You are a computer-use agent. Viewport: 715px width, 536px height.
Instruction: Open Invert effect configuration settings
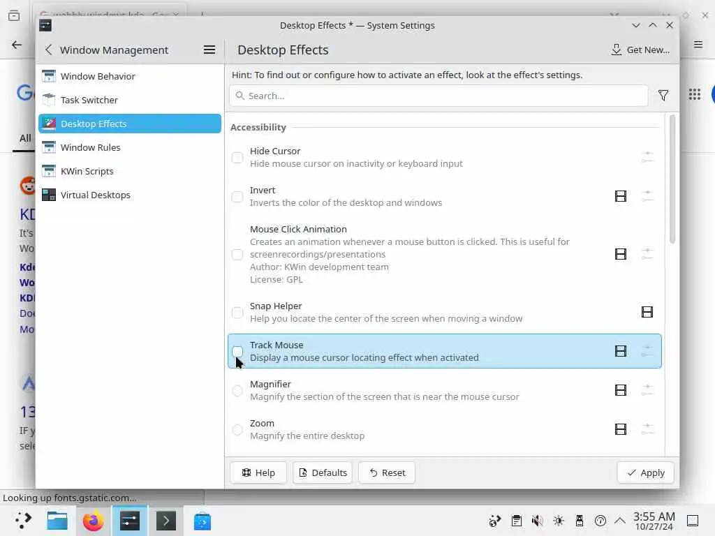click(x=647, y=196)
